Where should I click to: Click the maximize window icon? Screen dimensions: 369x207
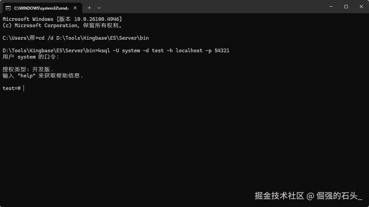346,7
